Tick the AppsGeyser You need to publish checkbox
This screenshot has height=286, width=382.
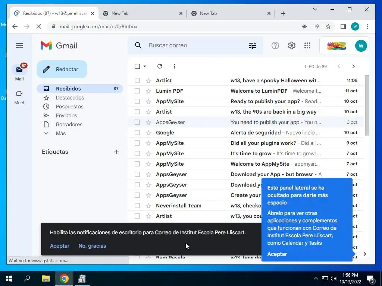[137, 122]
